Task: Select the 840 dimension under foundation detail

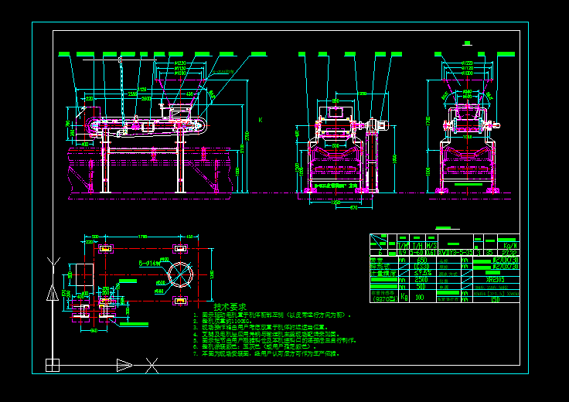Action: tap(94, 331)
